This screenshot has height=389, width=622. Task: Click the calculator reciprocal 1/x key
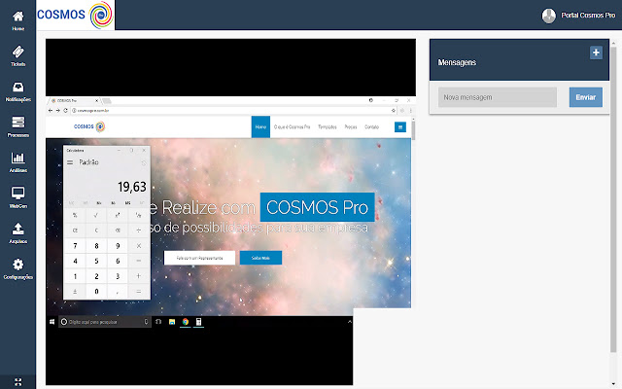[x=138, y=215]
